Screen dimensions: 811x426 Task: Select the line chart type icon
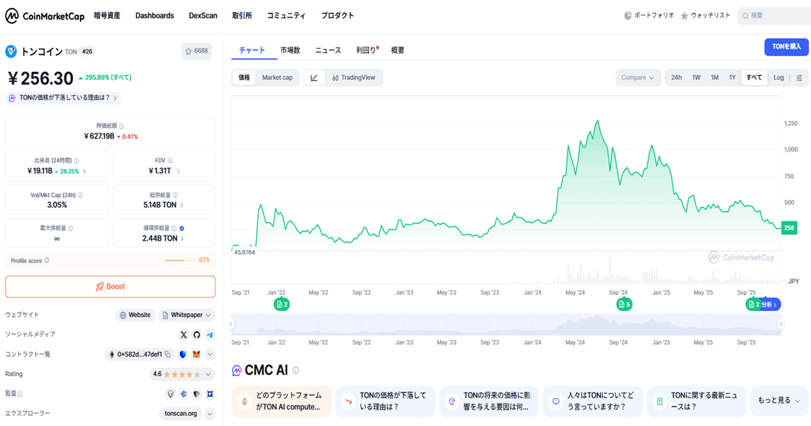point(314,78)
